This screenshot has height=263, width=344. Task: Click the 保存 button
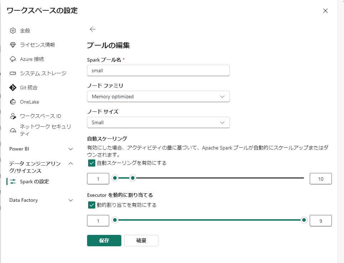pos(104,241)
